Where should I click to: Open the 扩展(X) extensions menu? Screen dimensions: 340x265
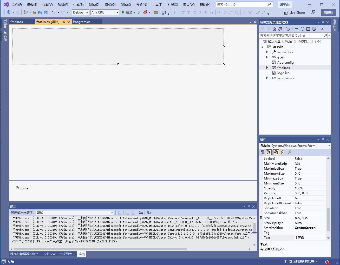tap(173, 4)
